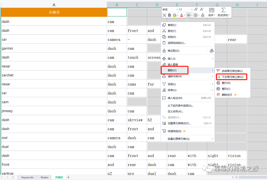Screen dimensions: 267x180
Task: Click cell containing 'skyview'
Action: [x=137, y=120]
